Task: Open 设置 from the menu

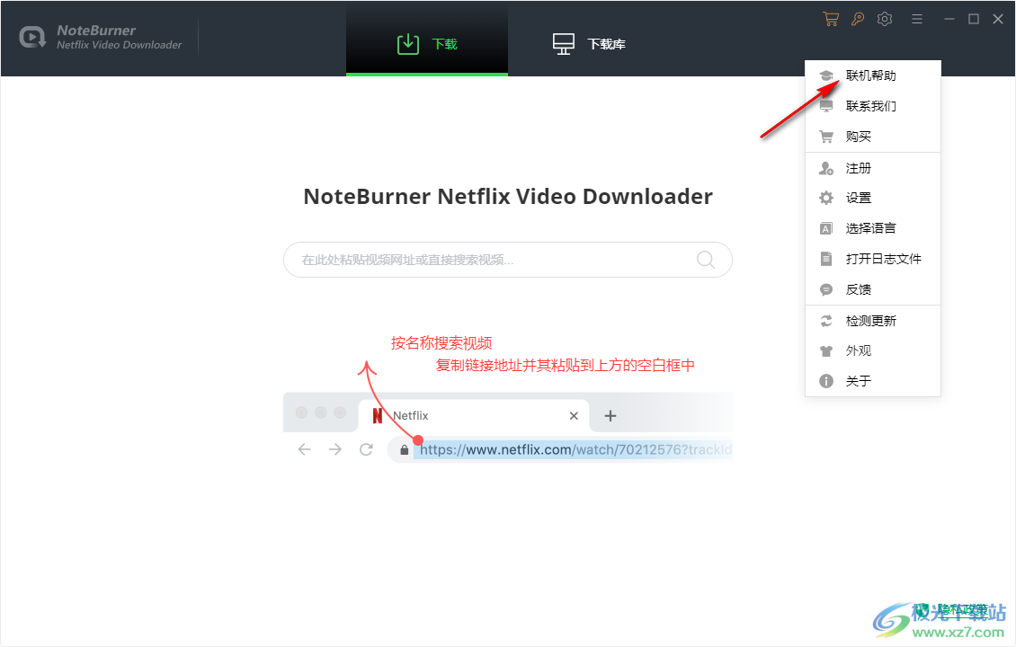Action: tap(873, 199)
